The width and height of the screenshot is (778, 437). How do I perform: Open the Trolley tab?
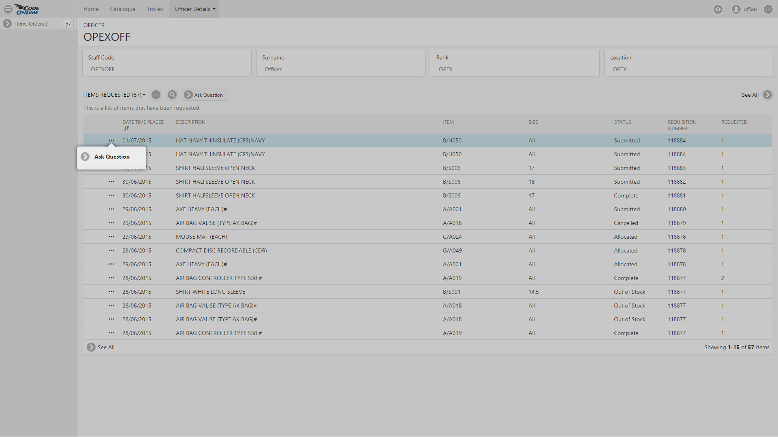pyautogui.click(x=155, y=9)
